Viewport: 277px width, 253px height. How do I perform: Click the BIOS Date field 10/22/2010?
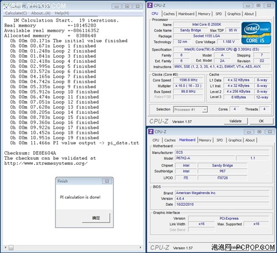(x=222, y=204)
